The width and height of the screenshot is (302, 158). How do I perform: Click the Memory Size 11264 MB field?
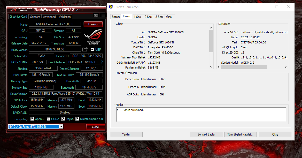41,87
